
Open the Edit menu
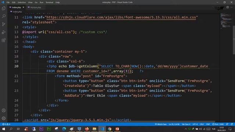(x=14, y=3)
